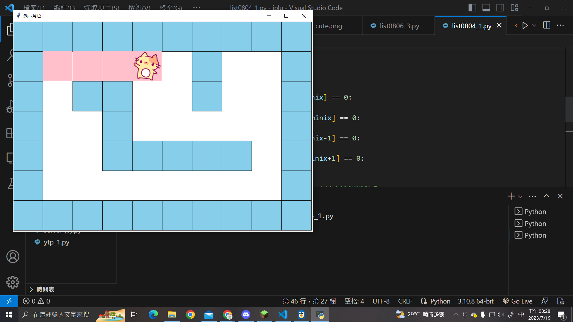Toggle the primary sidebar visibility

tap(472, 8)
